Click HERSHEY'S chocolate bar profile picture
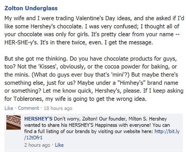Screen dimensions: 186x152 click(13, 123)
